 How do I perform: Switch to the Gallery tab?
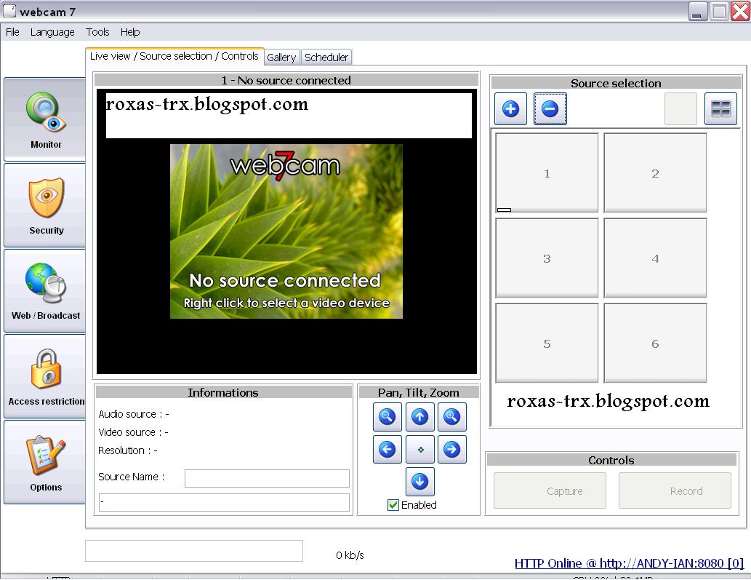click(281, 57)
